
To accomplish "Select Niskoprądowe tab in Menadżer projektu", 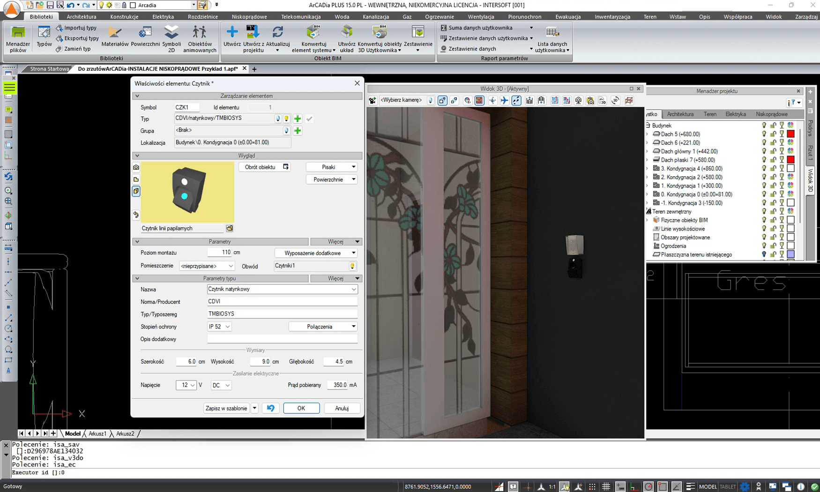I will click(771, 114).
